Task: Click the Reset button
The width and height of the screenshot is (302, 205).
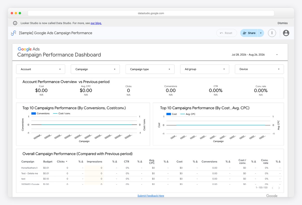Action: (x=226, y=33)
